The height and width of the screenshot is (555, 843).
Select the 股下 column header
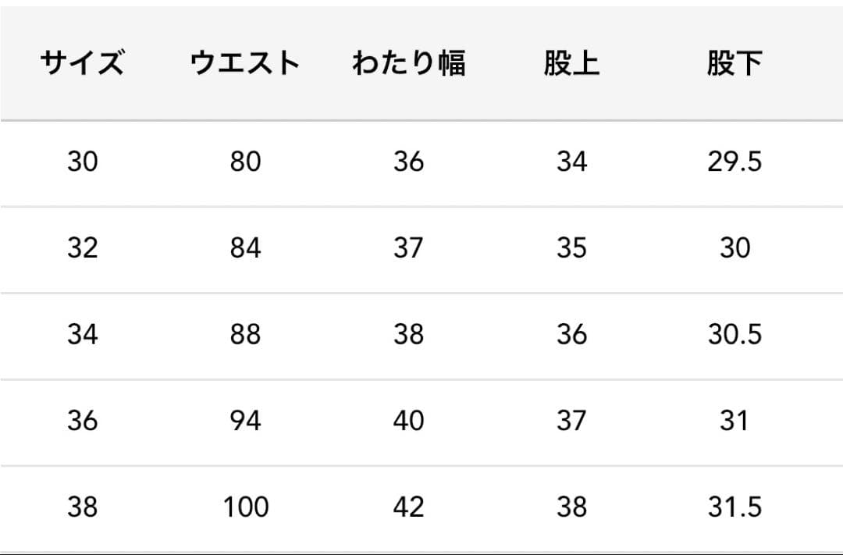[x=735, y=63]
